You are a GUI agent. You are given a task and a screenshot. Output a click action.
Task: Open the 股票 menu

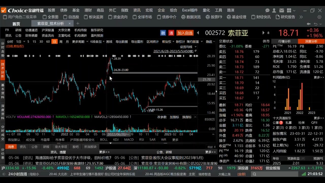[52, 10]
